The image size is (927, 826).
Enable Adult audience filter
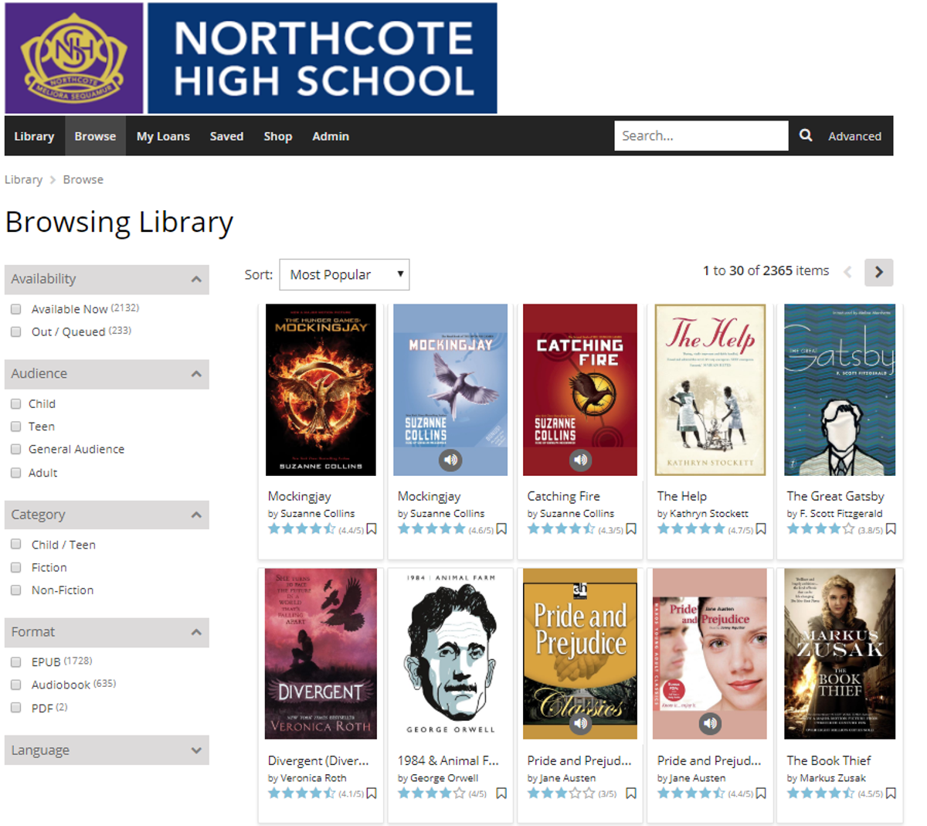coord(15,472)
